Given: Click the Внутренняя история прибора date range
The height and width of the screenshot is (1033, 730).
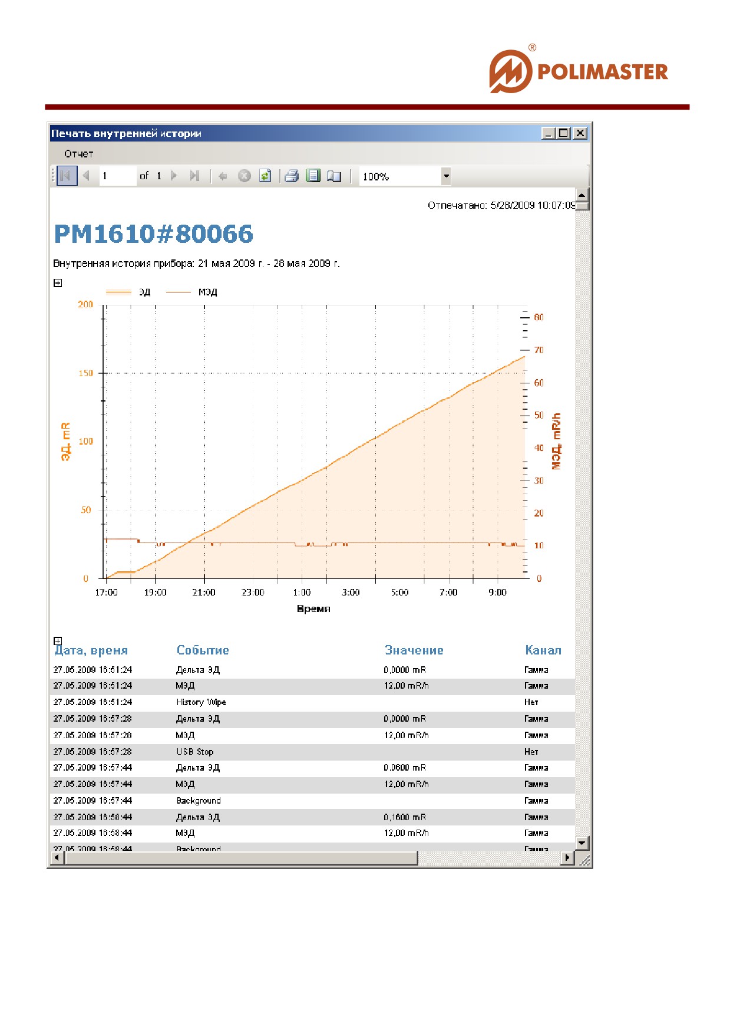Looking at the screenshot, I should (x=196, y=264).
